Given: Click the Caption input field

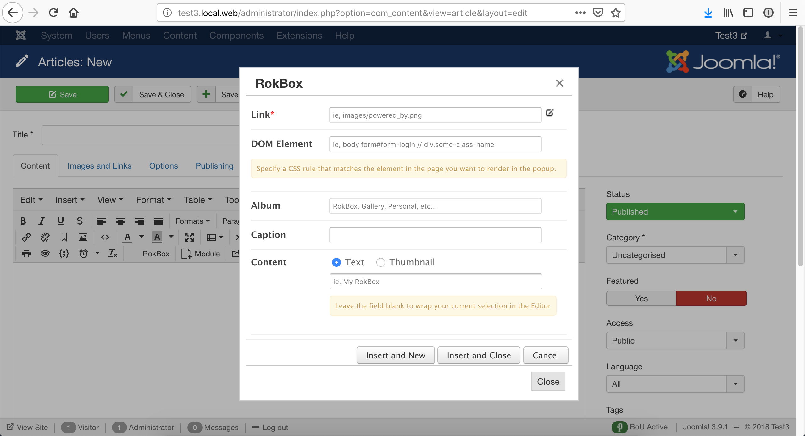Looking at the screenshot, I should (x=435, y=235).
